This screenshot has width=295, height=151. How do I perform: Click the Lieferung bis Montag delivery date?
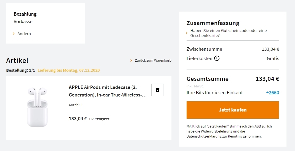[69, 70]
